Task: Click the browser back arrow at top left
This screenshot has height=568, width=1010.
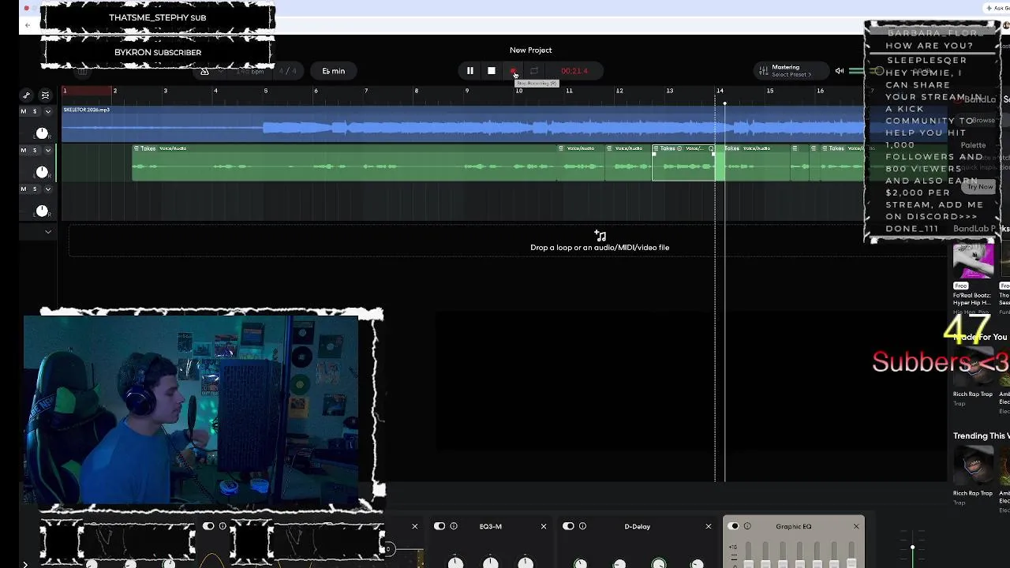Action: click(x=28, y=25)
